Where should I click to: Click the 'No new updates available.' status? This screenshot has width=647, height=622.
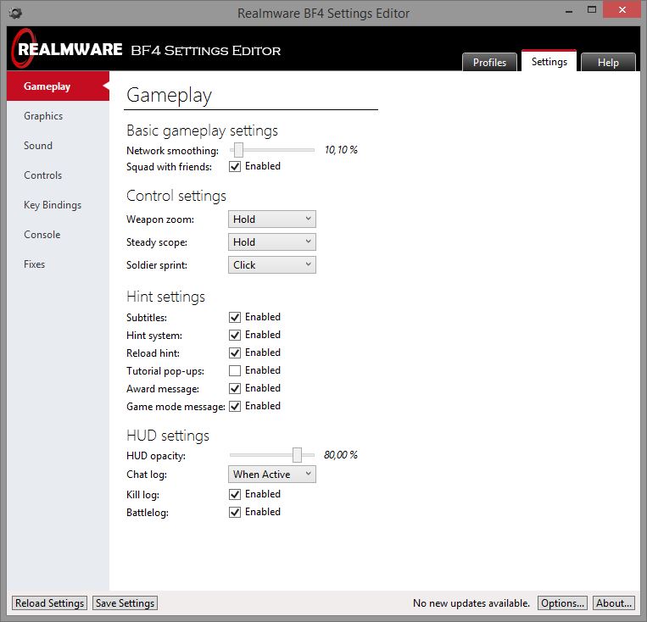471,603
